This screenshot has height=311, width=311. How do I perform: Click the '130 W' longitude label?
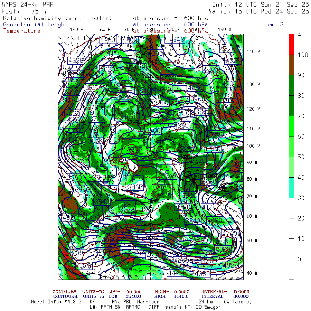(x=253, y=85)
